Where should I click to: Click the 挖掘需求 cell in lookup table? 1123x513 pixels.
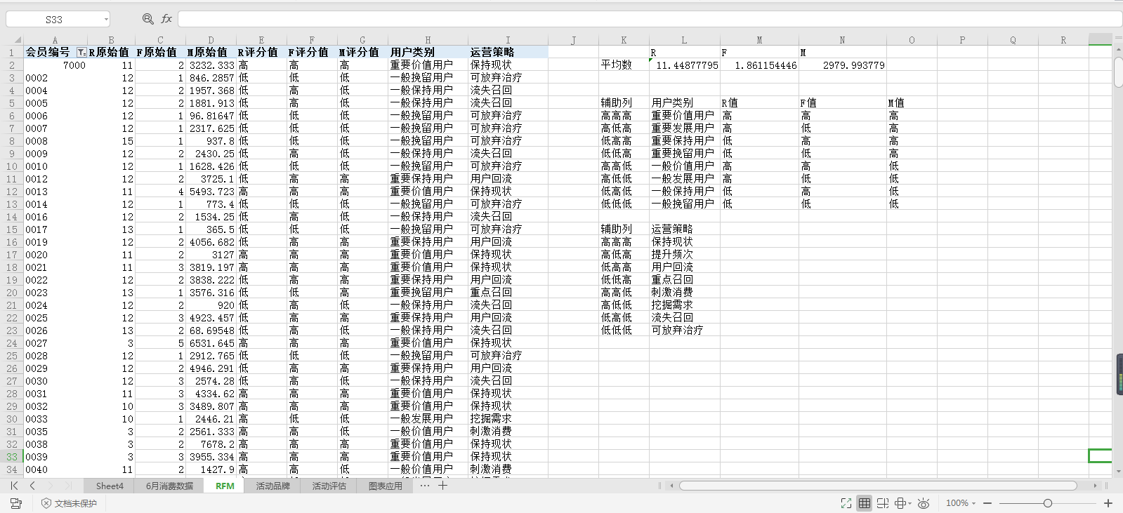click(685, 305)
